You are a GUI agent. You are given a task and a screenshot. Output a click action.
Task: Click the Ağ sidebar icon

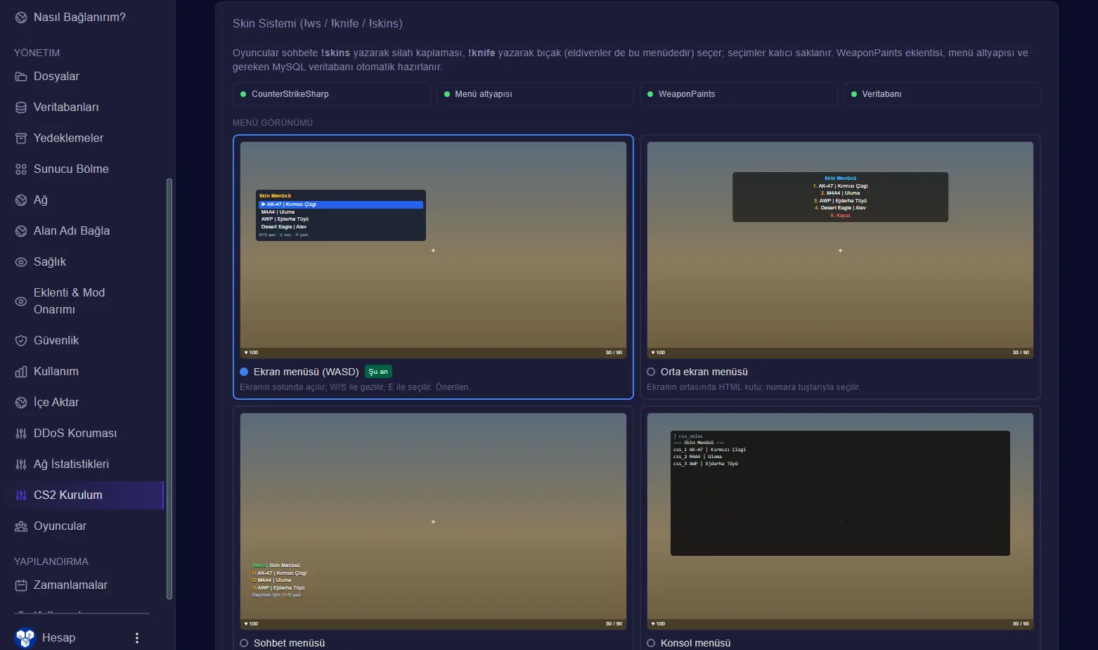pos(21,200)
